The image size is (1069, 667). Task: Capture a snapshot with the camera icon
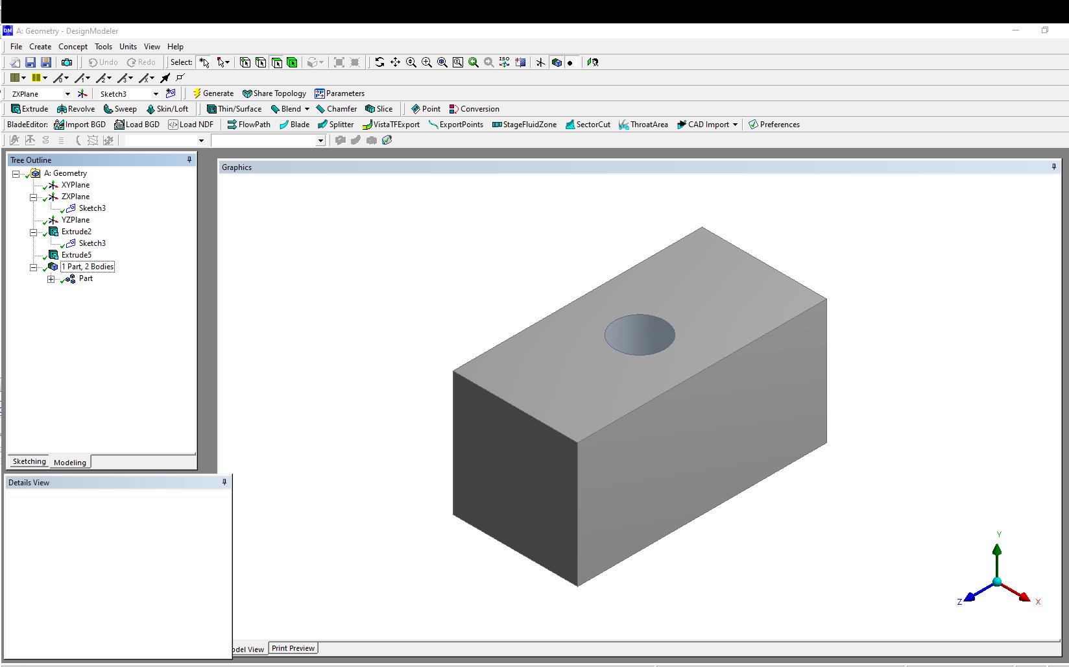pos(67,62)
